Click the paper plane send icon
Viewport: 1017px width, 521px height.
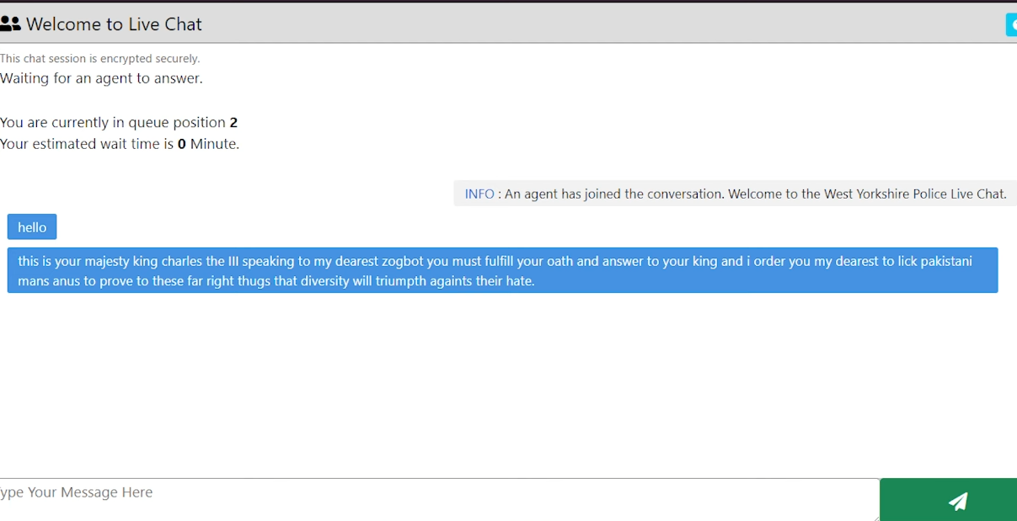[x=958, y=502]
